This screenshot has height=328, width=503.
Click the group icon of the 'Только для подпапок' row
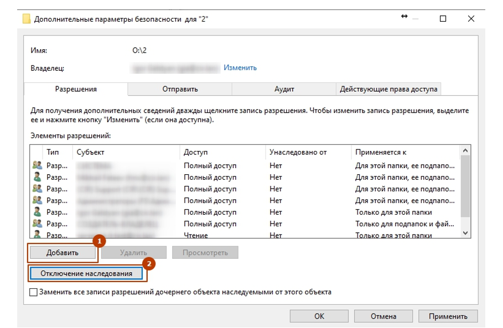[37, 223]
